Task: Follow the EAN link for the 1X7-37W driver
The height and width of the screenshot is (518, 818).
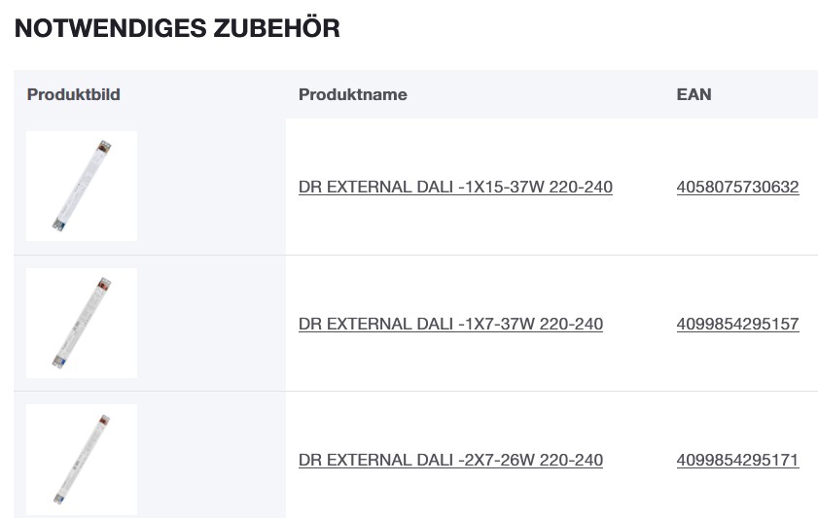Action: (x=737, y=324)
